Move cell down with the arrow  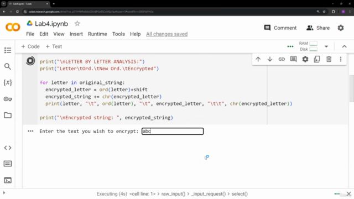tap(270, 59)
